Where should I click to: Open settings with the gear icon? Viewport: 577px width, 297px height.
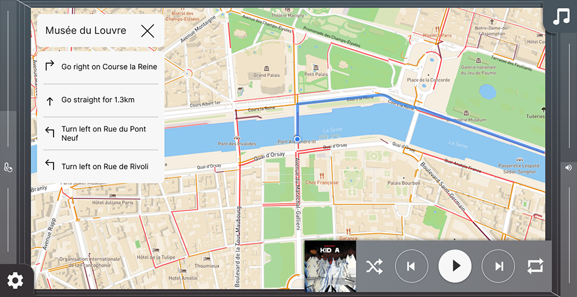point(15,280)
